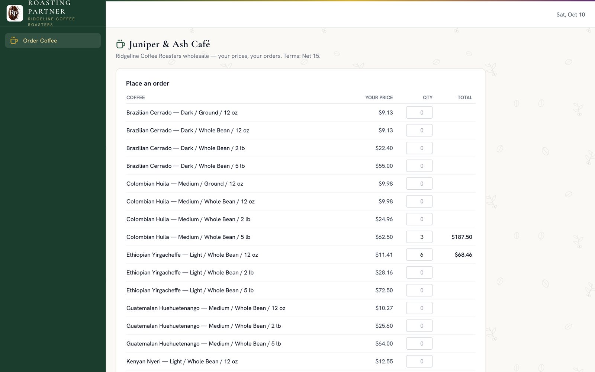Click the $11.41 price of Ethiopian Yirgacheffe 12 oz
595x372 pixels.
point(384,255)
